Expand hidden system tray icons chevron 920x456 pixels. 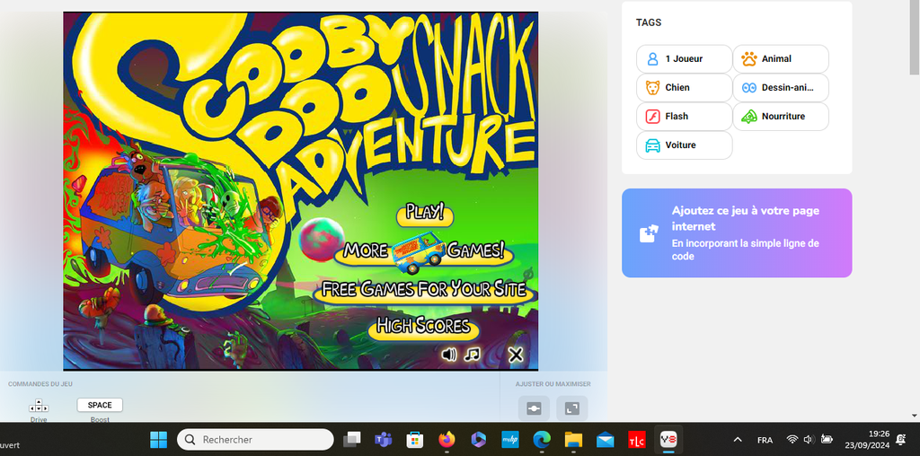point(738,440)
